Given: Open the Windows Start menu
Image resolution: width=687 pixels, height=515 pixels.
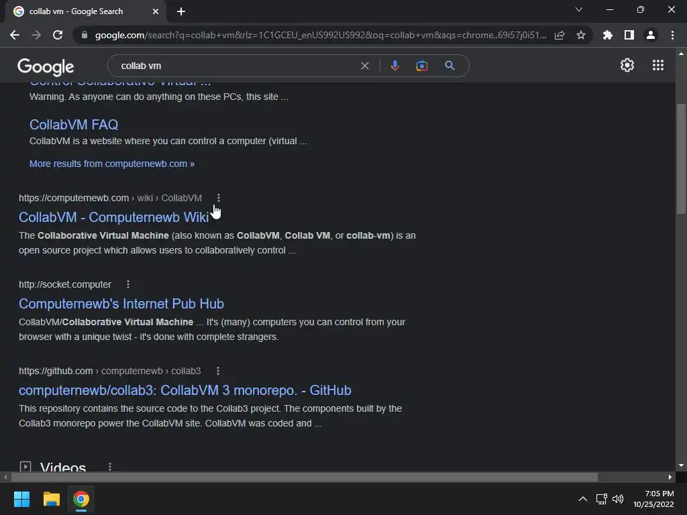Looking at the screenshot, I should pyautogui.click(x=21, y=499).
